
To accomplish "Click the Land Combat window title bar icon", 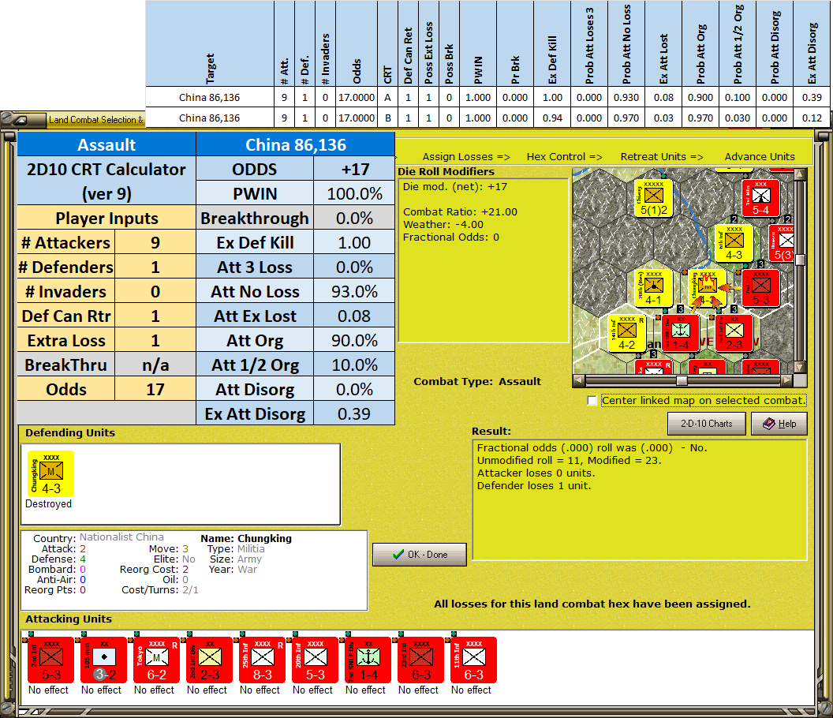I will coord(21,120).
